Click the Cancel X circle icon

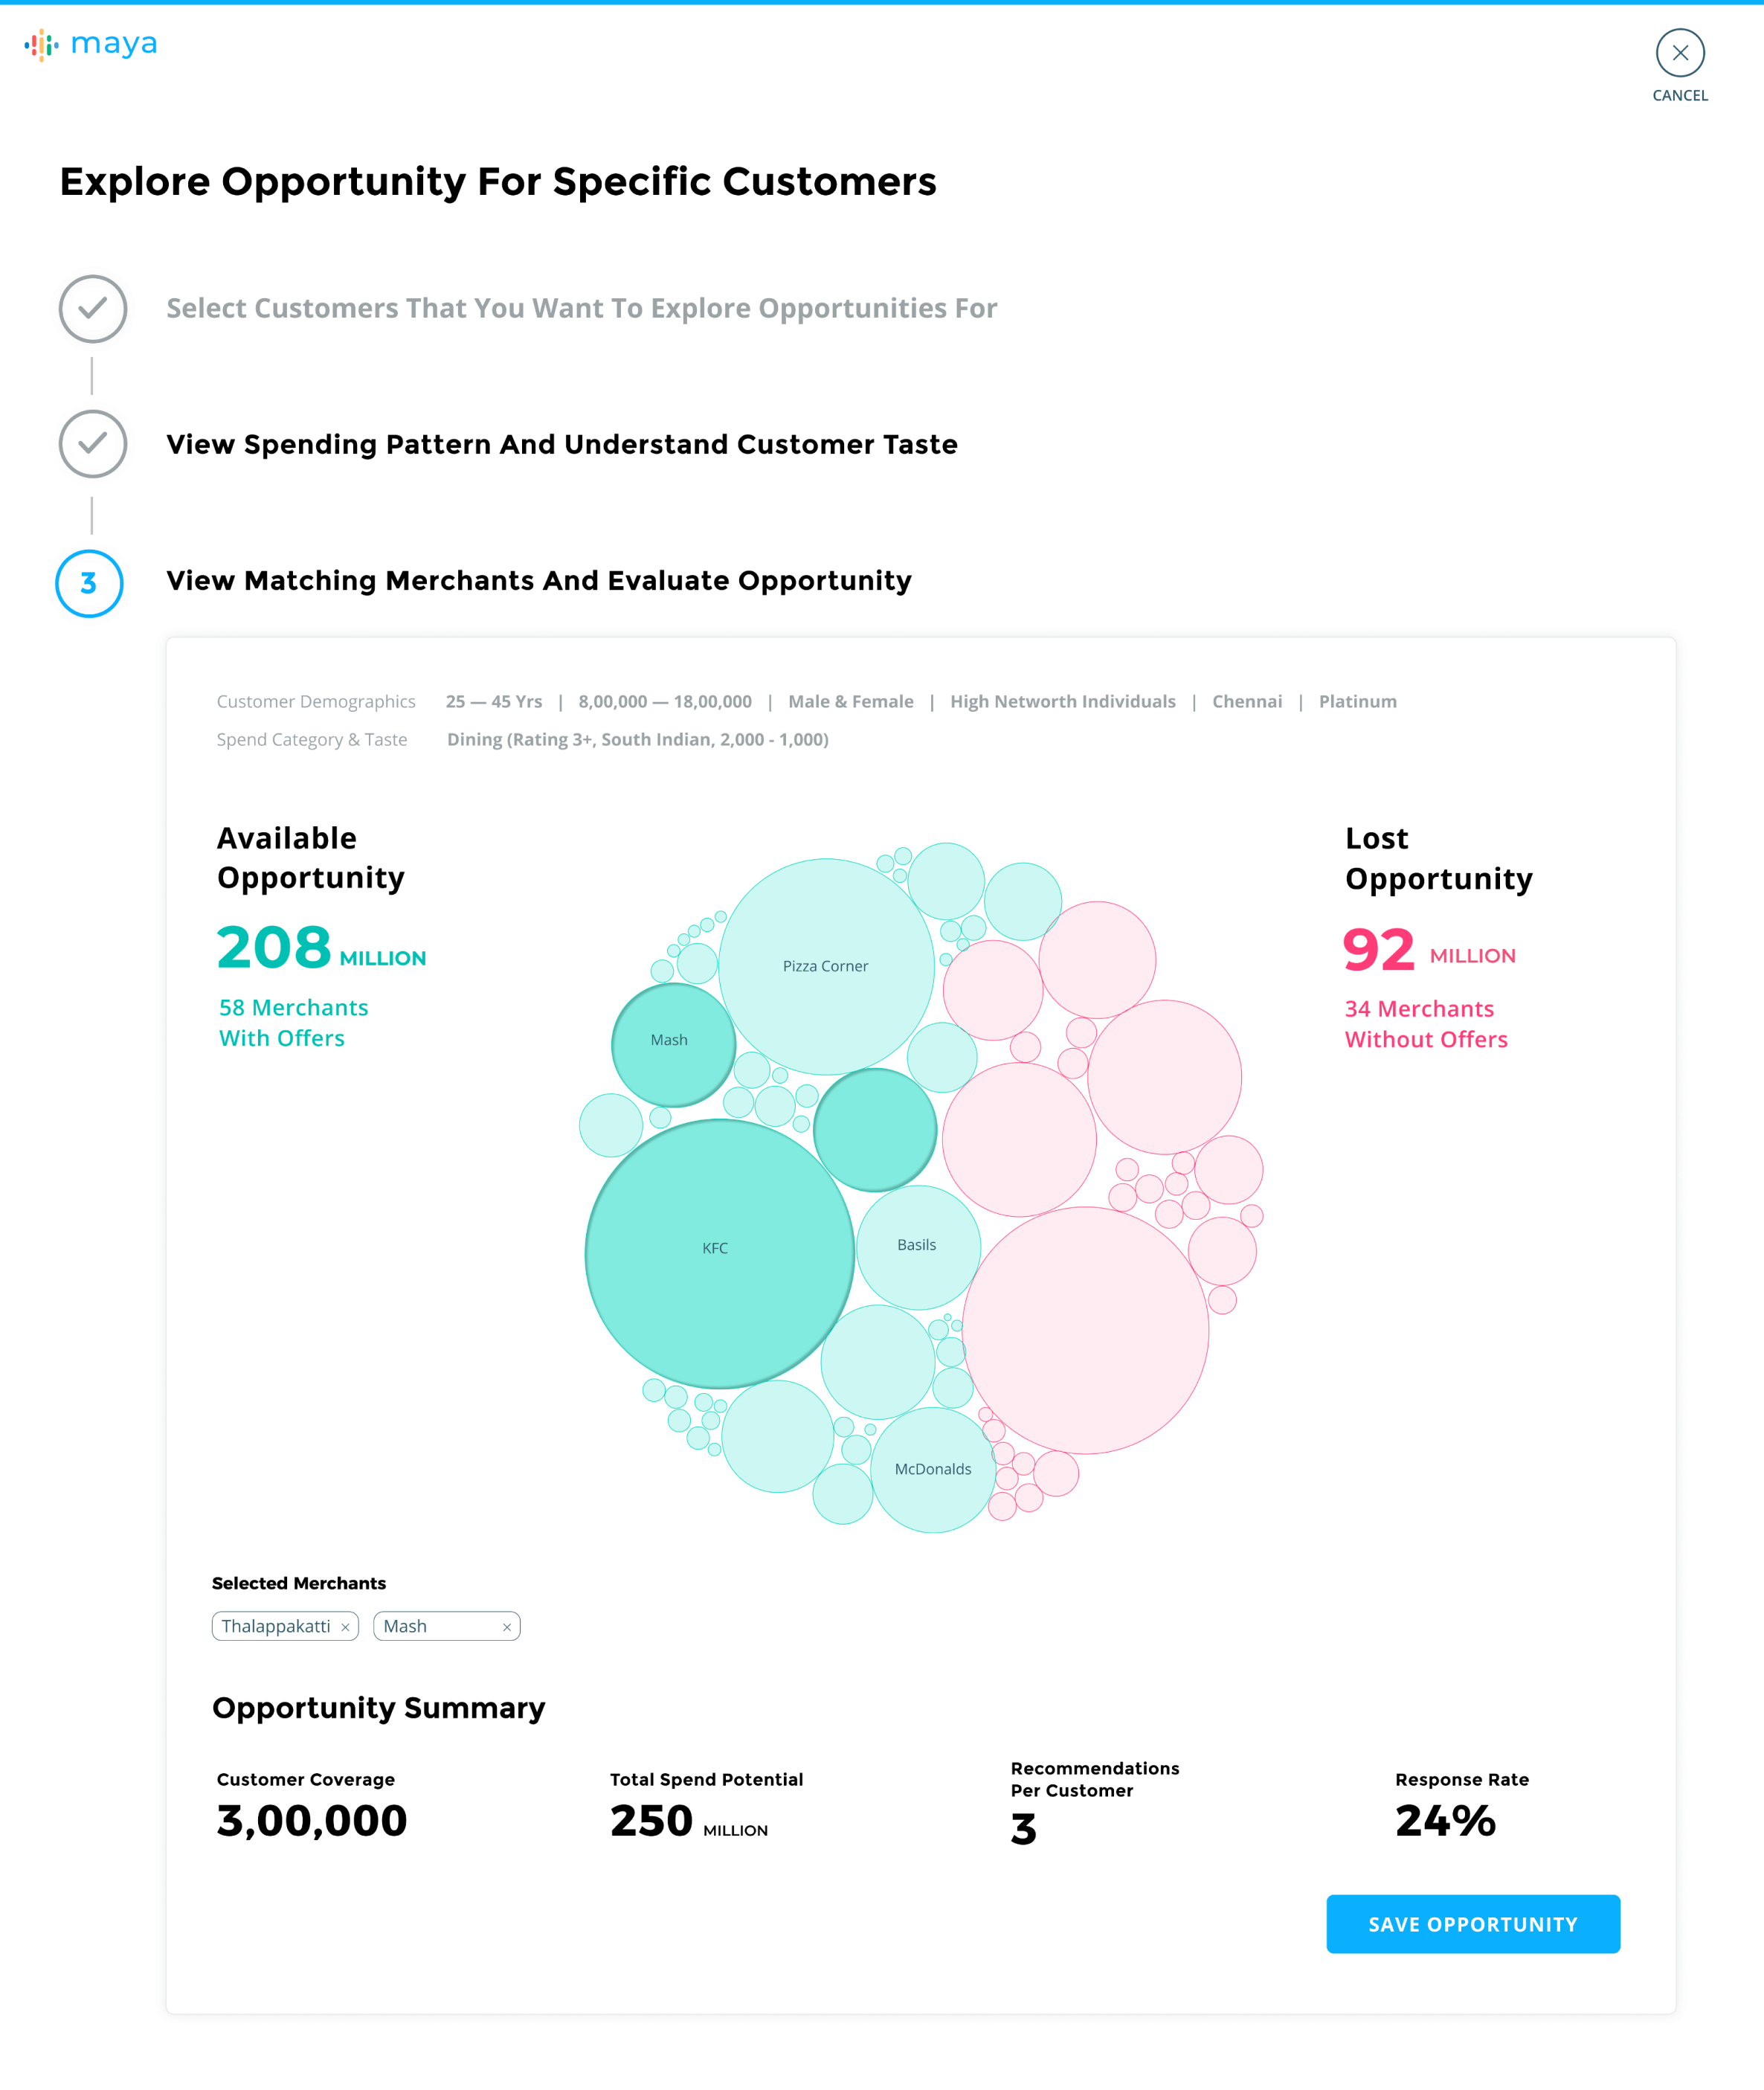tap(1679, 53)
